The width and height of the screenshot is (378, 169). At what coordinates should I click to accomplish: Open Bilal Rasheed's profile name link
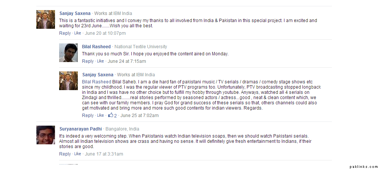96,47
